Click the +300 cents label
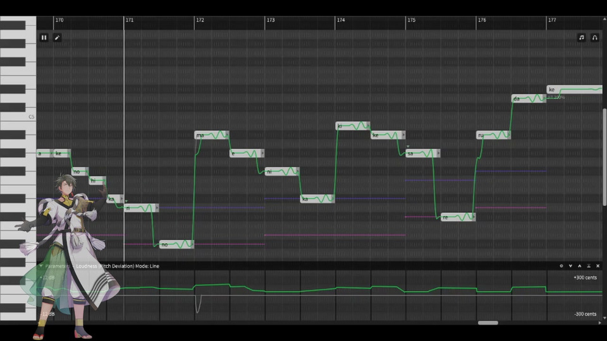The height and width of the screenshot is (341, 607). tap(585, 278)
